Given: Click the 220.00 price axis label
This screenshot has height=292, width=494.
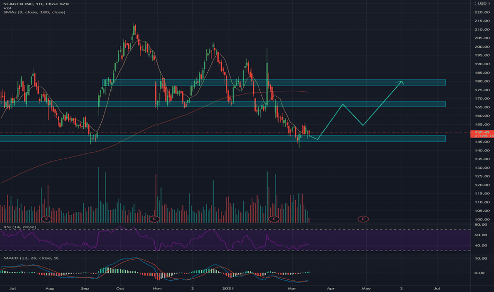Looking at the screenshot, I should pos(482,12).
